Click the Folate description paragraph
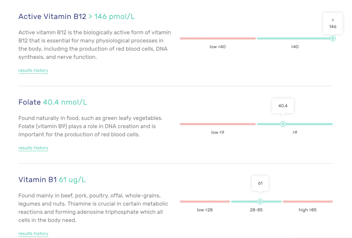Viewport: 352px width, 238px height. coord(90,126)
